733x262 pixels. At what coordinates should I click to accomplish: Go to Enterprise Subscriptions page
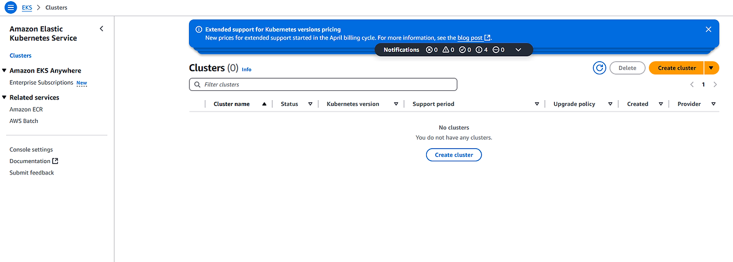click(x=41, y=83)
